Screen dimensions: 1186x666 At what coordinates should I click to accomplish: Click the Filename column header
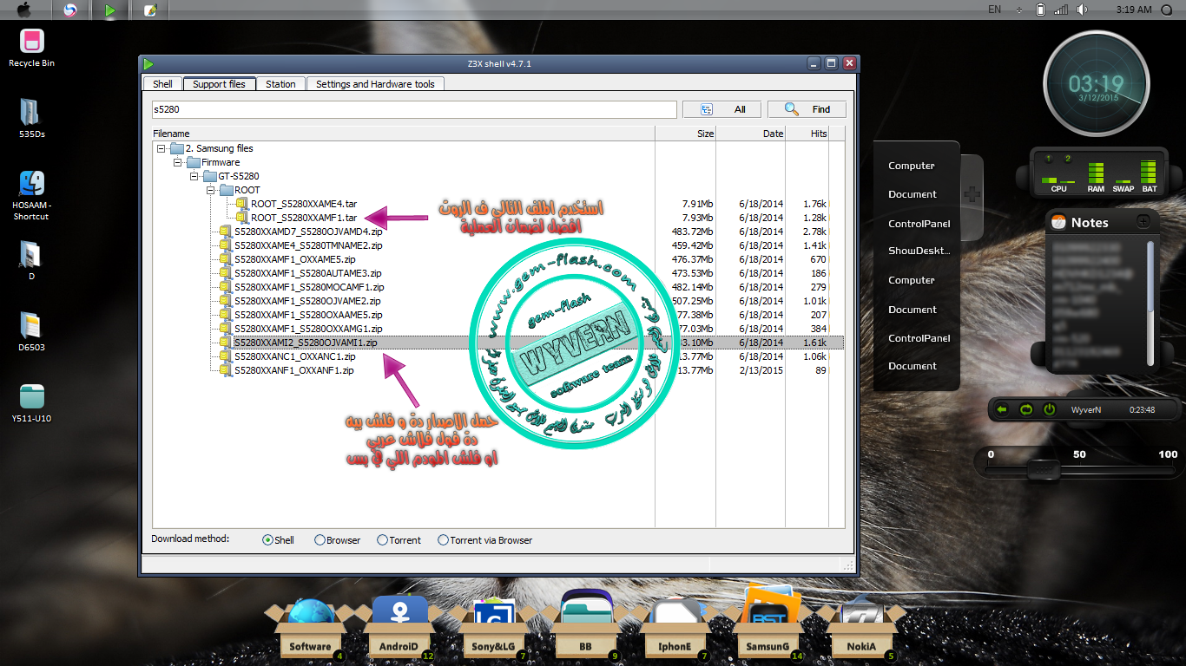point(403,134)
